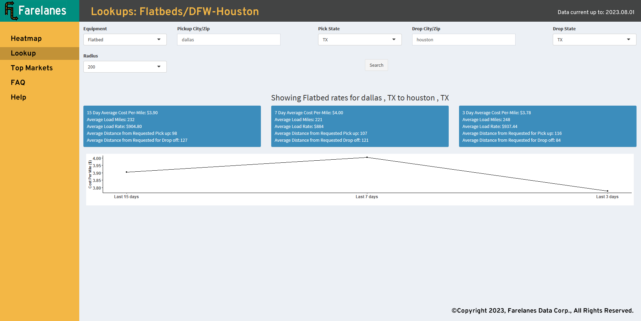Click the Last 7 days chart data point

[x=367, y=157]
